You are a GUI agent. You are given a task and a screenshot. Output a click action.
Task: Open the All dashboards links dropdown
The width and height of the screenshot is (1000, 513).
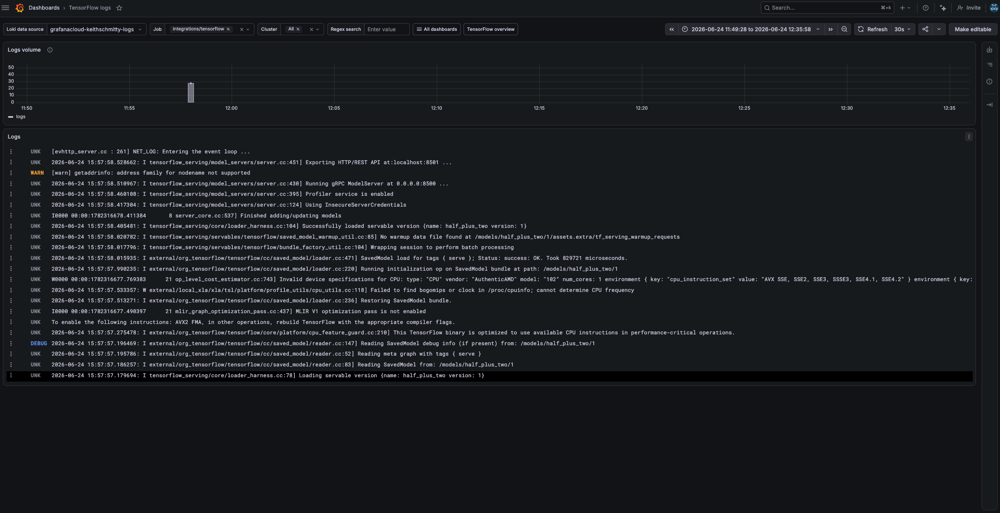(x=437, y=29)
